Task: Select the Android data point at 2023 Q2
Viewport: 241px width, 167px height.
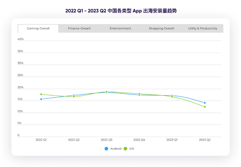Action: pos(205,103)
